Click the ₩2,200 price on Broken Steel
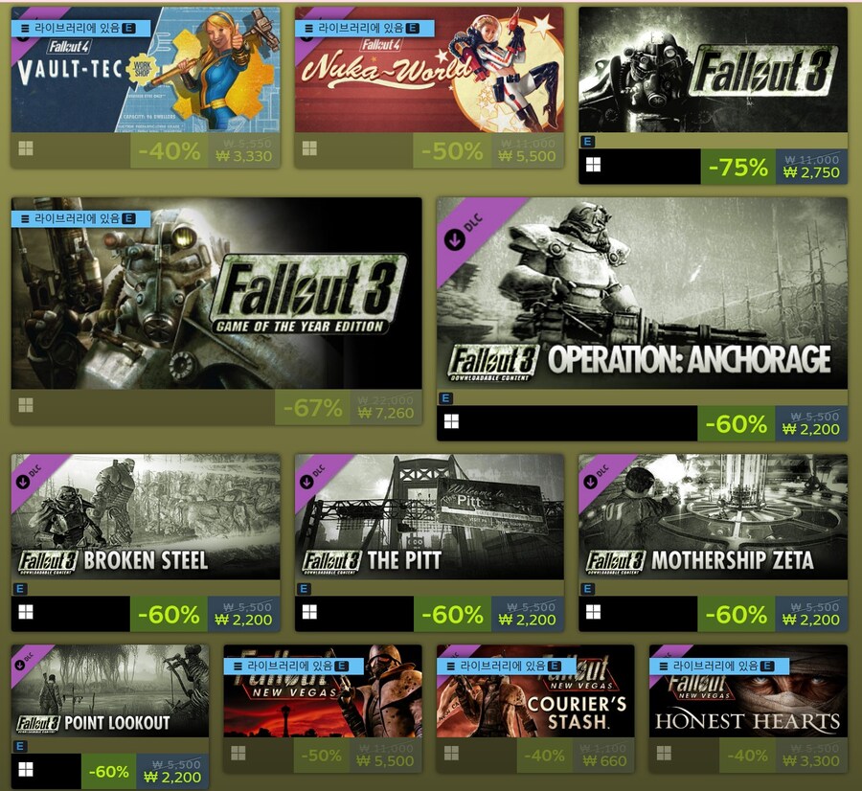 pyautogui.click(x=244, y=620)
